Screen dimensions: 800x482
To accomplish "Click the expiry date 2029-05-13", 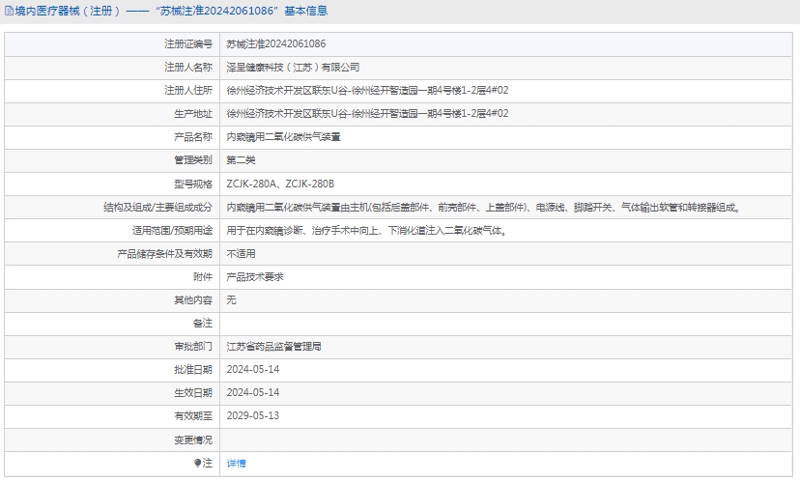I will (252, 415).
